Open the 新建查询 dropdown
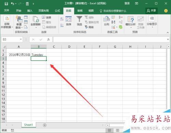171x133 pixels. (x=19, y=23)
